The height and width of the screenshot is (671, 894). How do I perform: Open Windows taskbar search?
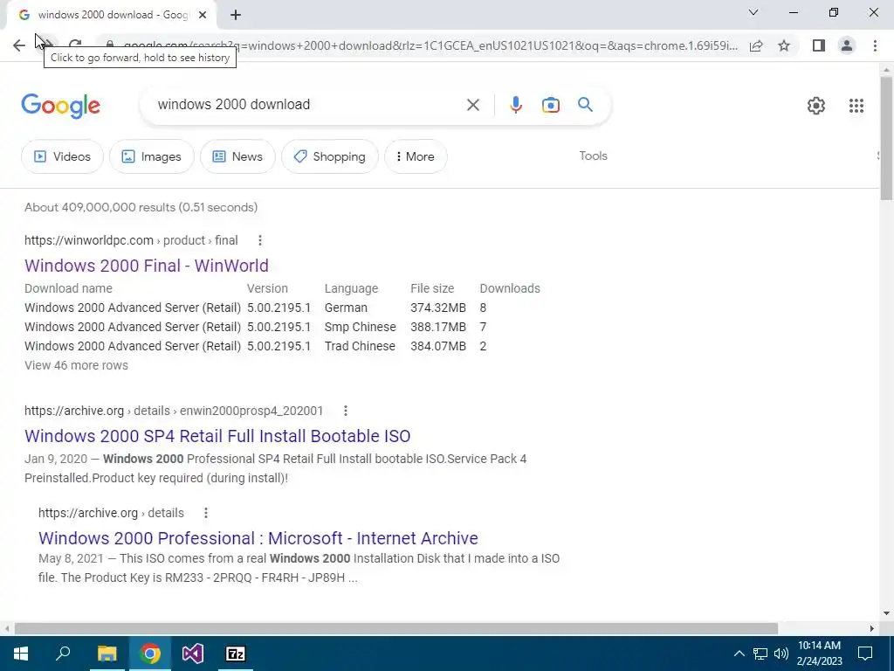point(63,654)
